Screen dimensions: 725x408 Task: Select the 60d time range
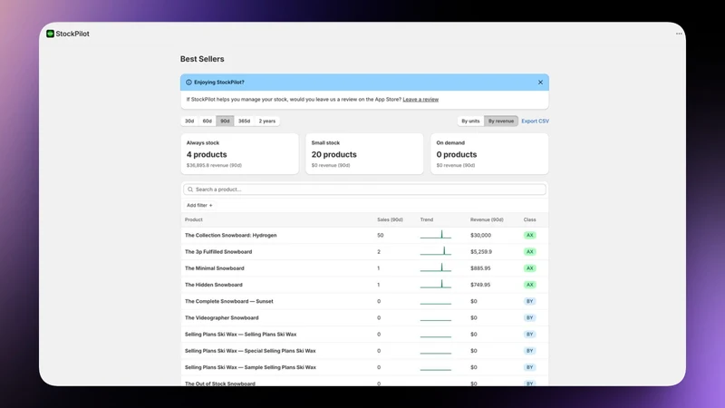(208, 121)
